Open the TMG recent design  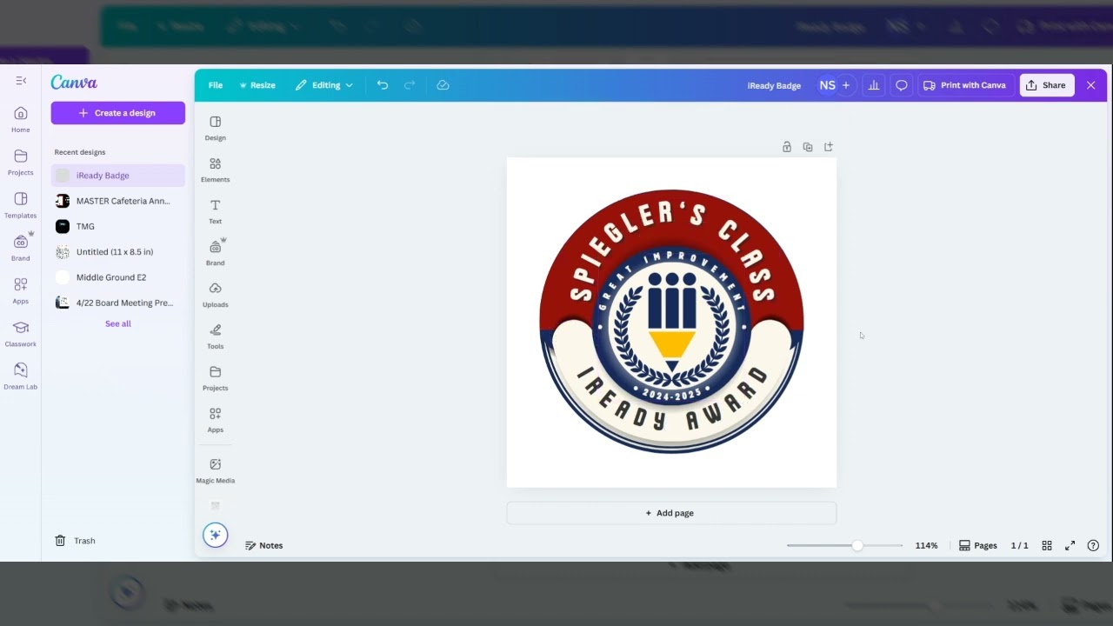click(118, 226)
